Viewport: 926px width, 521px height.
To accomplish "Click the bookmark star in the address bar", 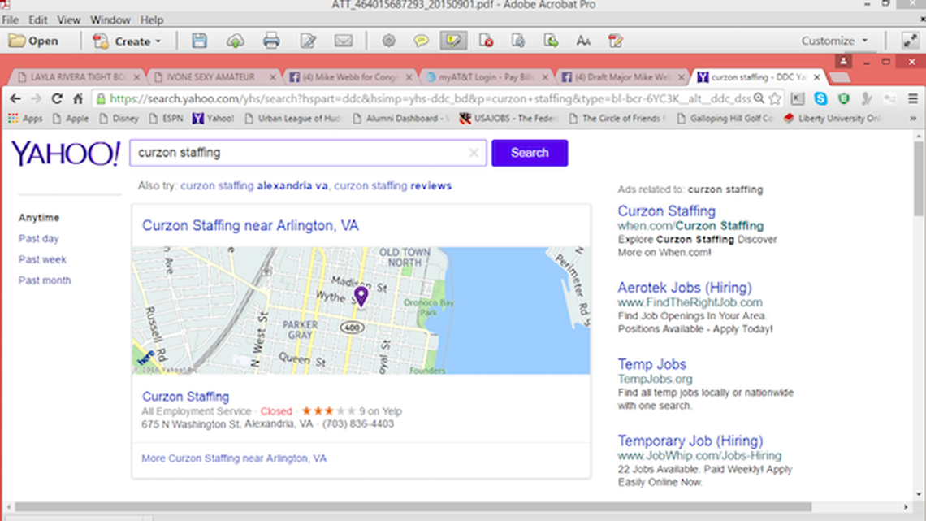I will click(775, 98).
